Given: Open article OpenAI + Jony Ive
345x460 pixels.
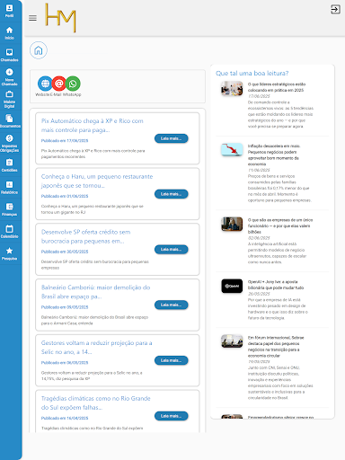Looking at the screenshot, I should click(276, 285).
